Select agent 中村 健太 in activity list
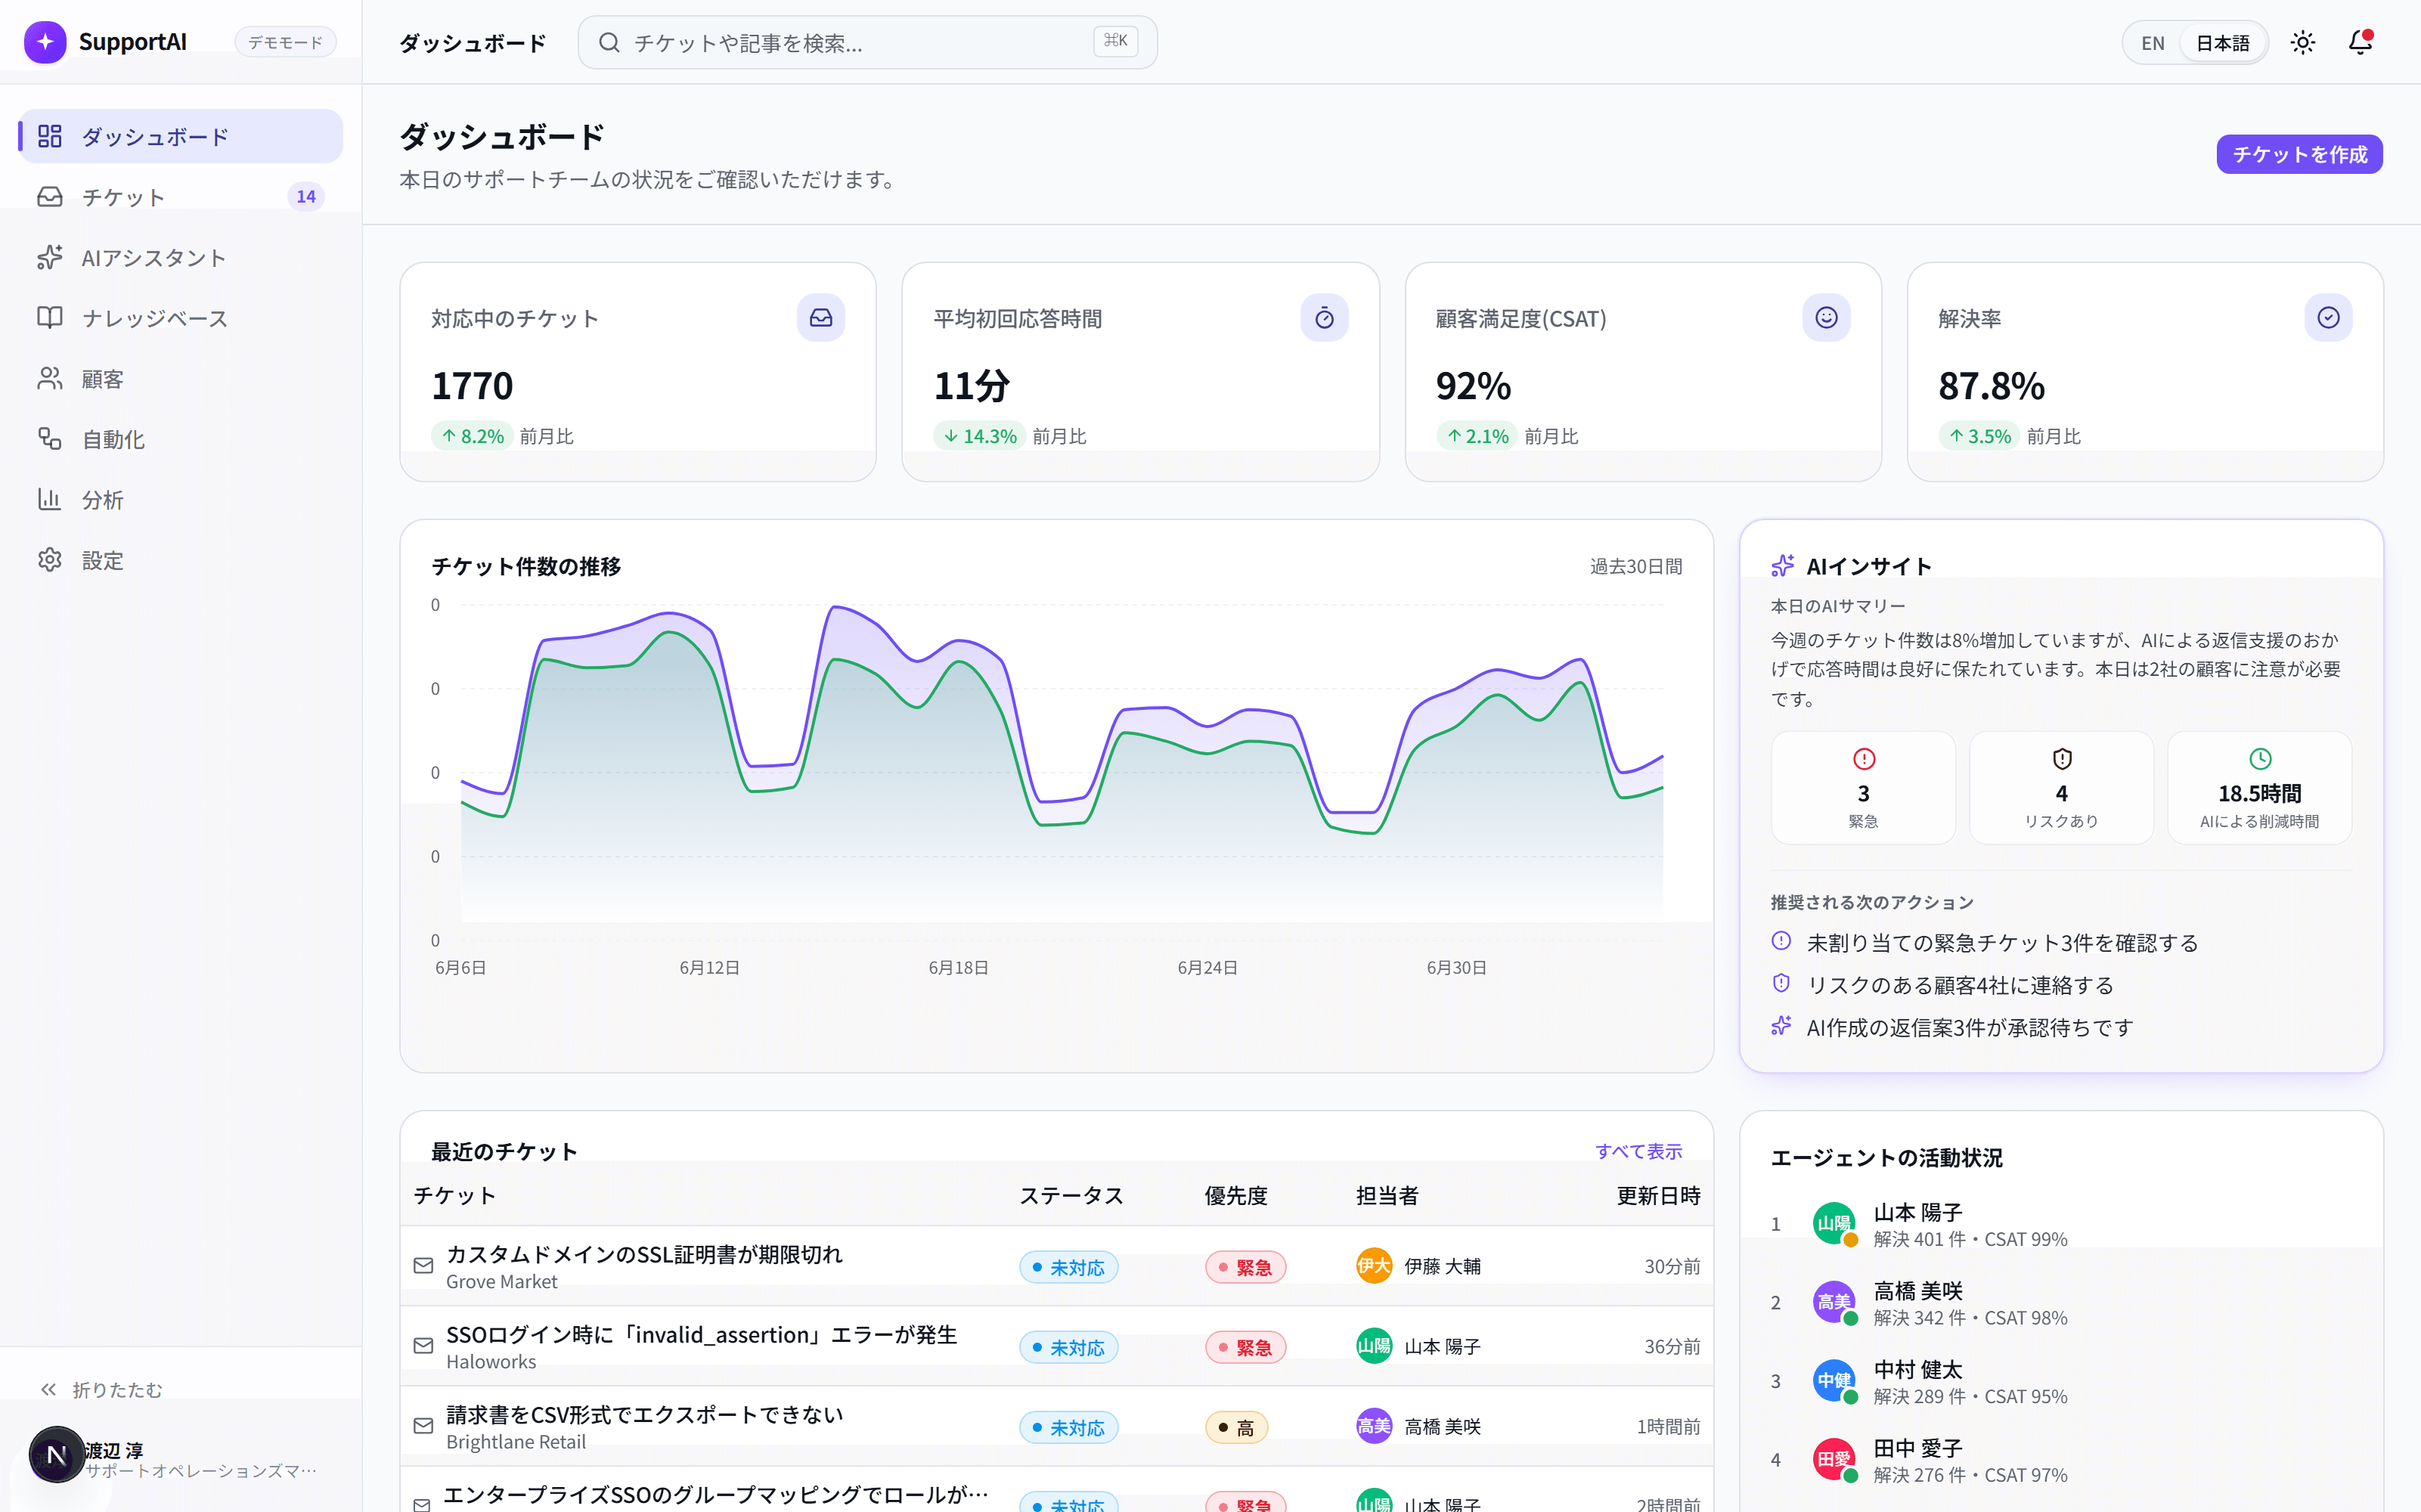The width and height of the screenshot is (2421, 1512). tap(2061, 1381)
